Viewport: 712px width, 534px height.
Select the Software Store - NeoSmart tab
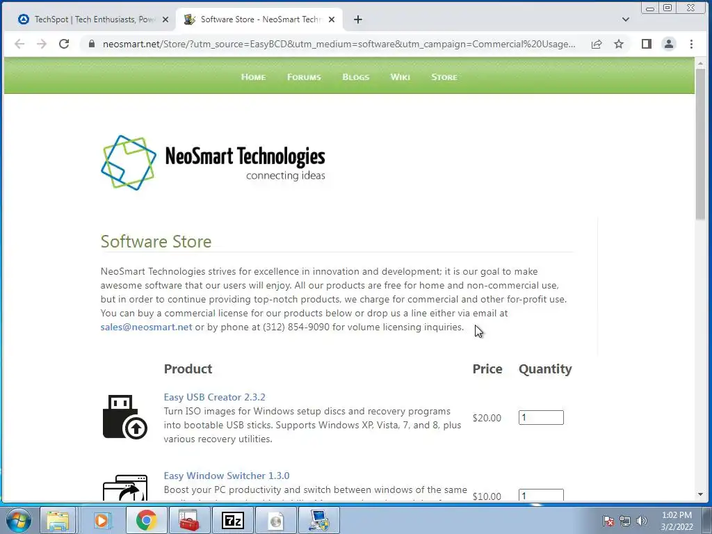click(x=259, y=19)
